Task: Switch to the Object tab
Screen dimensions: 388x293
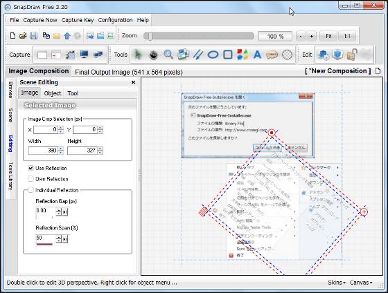Action: coord(53,93)
